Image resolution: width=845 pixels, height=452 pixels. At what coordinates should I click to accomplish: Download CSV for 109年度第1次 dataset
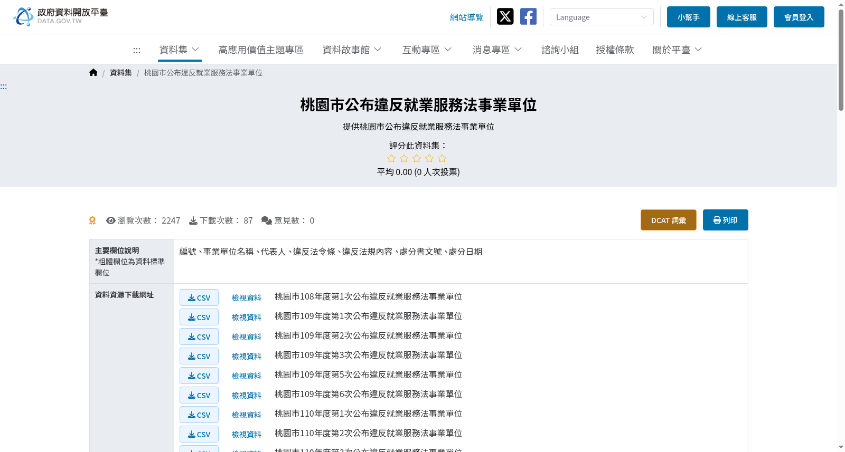[x=199, y=317]
